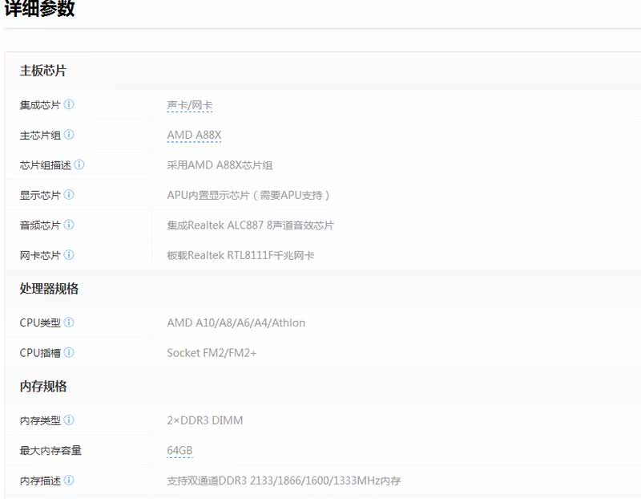Select the DDR3 2133/1866/1600/1333MHz memory description
The image size is (641, 499).
tap(284, 481)
